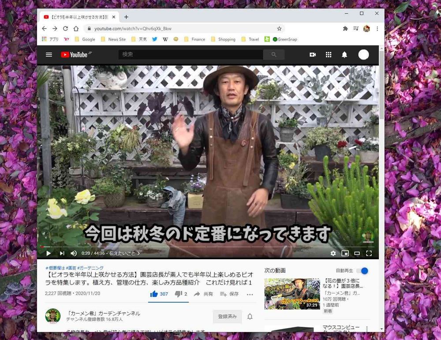
Task: Open YouTube notifications bell in header
Action: tap(344, 55)
